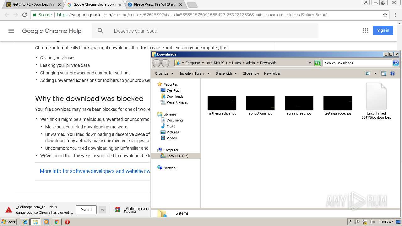The image size is (402, 226).
Task: Click Chrome's back arrow button
Action: point(7,15)
